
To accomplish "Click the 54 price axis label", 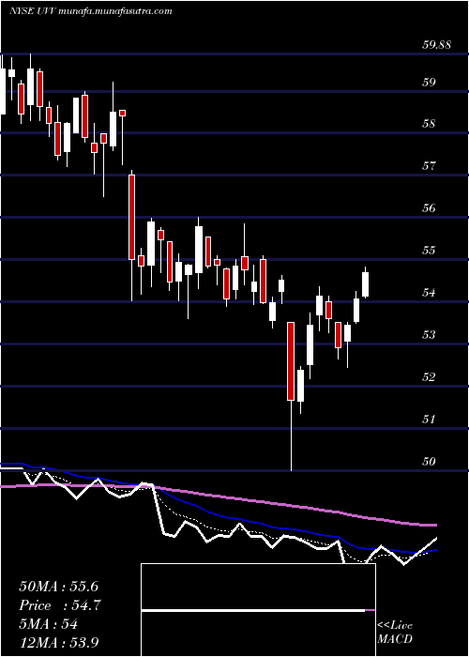I will [429, 293].
